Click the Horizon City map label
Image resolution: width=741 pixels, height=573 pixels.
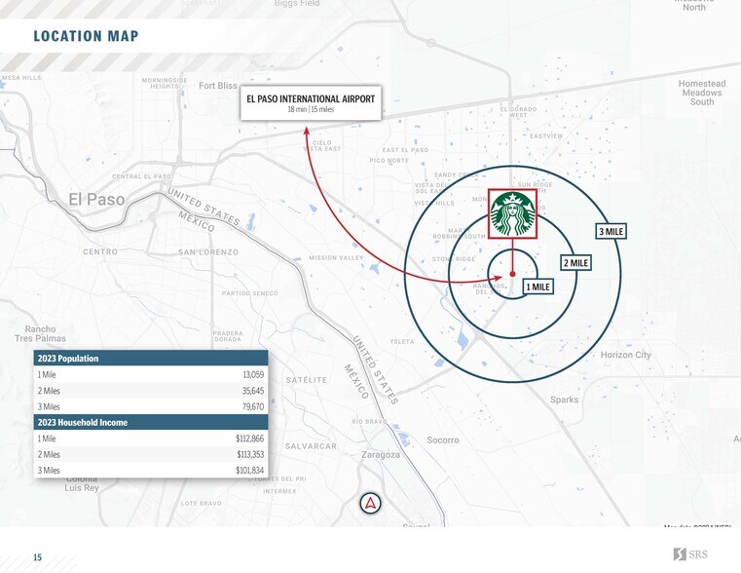coord(625,355)
